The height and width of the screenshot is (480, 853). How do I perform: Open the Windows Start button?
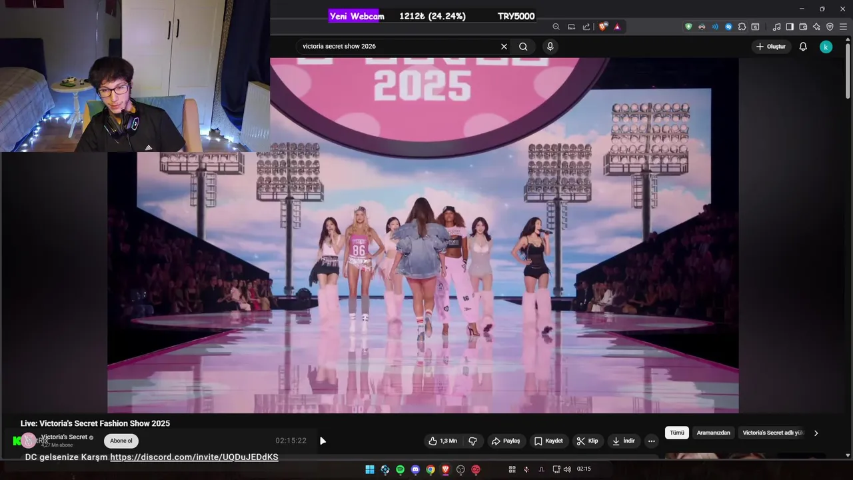pyautogui.click(x=370, y=469)
